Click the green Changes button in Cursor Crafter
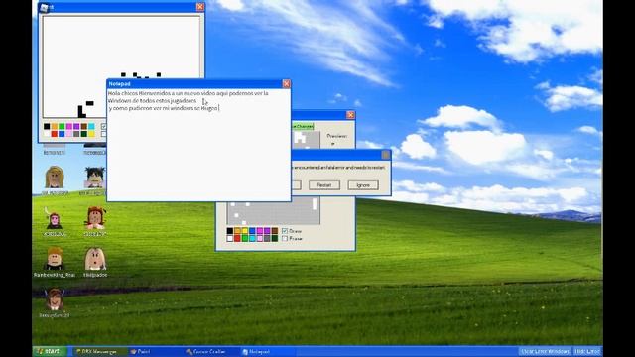Screen dimensions: 635x357 coord(303,126)
